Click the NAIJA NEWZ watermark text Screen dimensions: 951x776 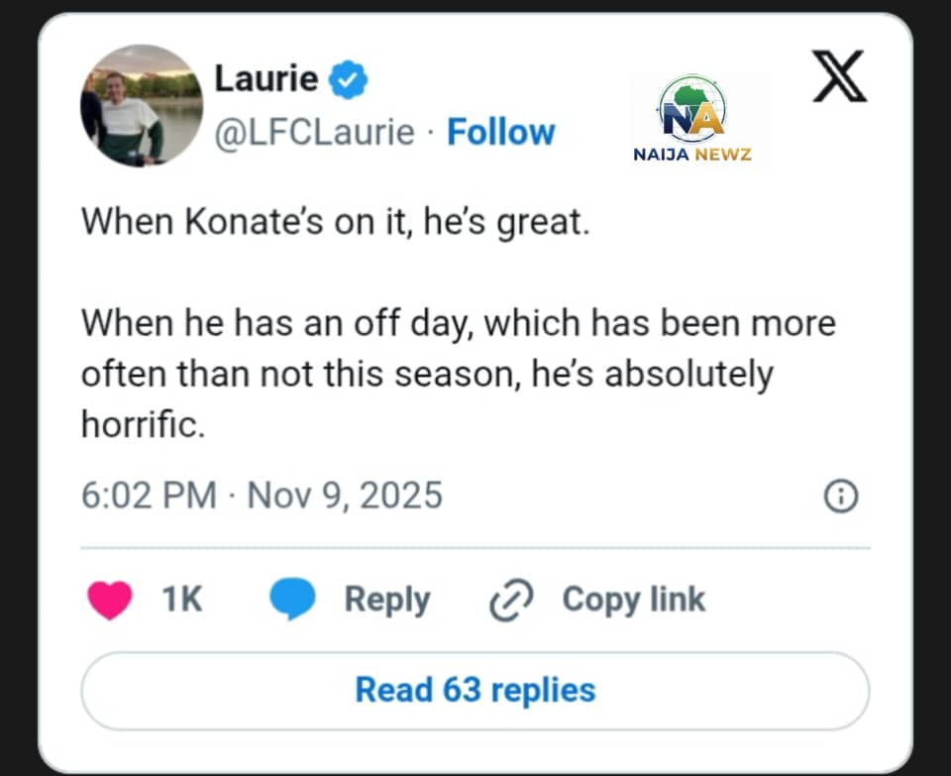click(692, 154)
